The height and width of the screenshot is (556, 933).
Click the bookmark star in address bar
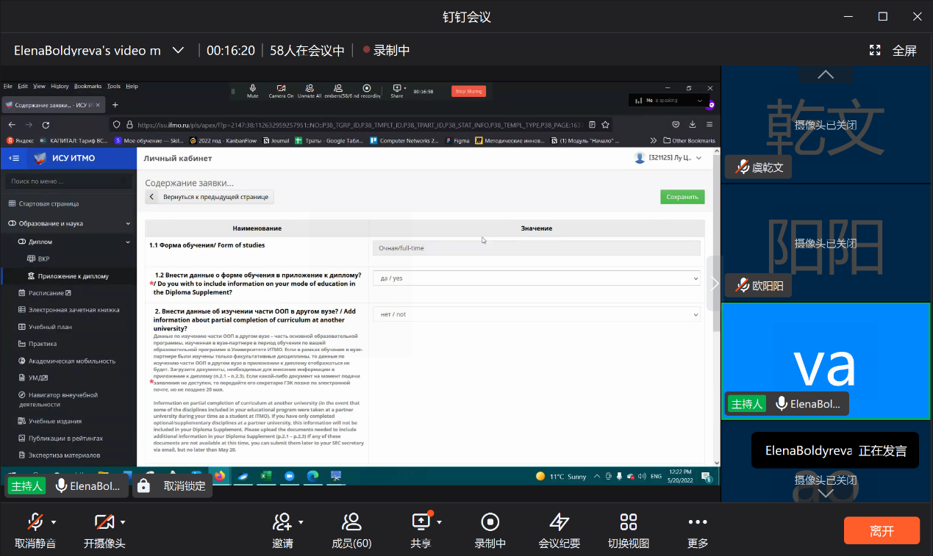pos(605,125)
